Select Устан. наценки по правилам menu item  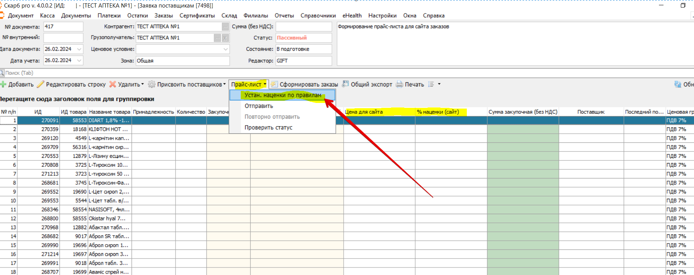pyautogui.click(x=283, y=95)
